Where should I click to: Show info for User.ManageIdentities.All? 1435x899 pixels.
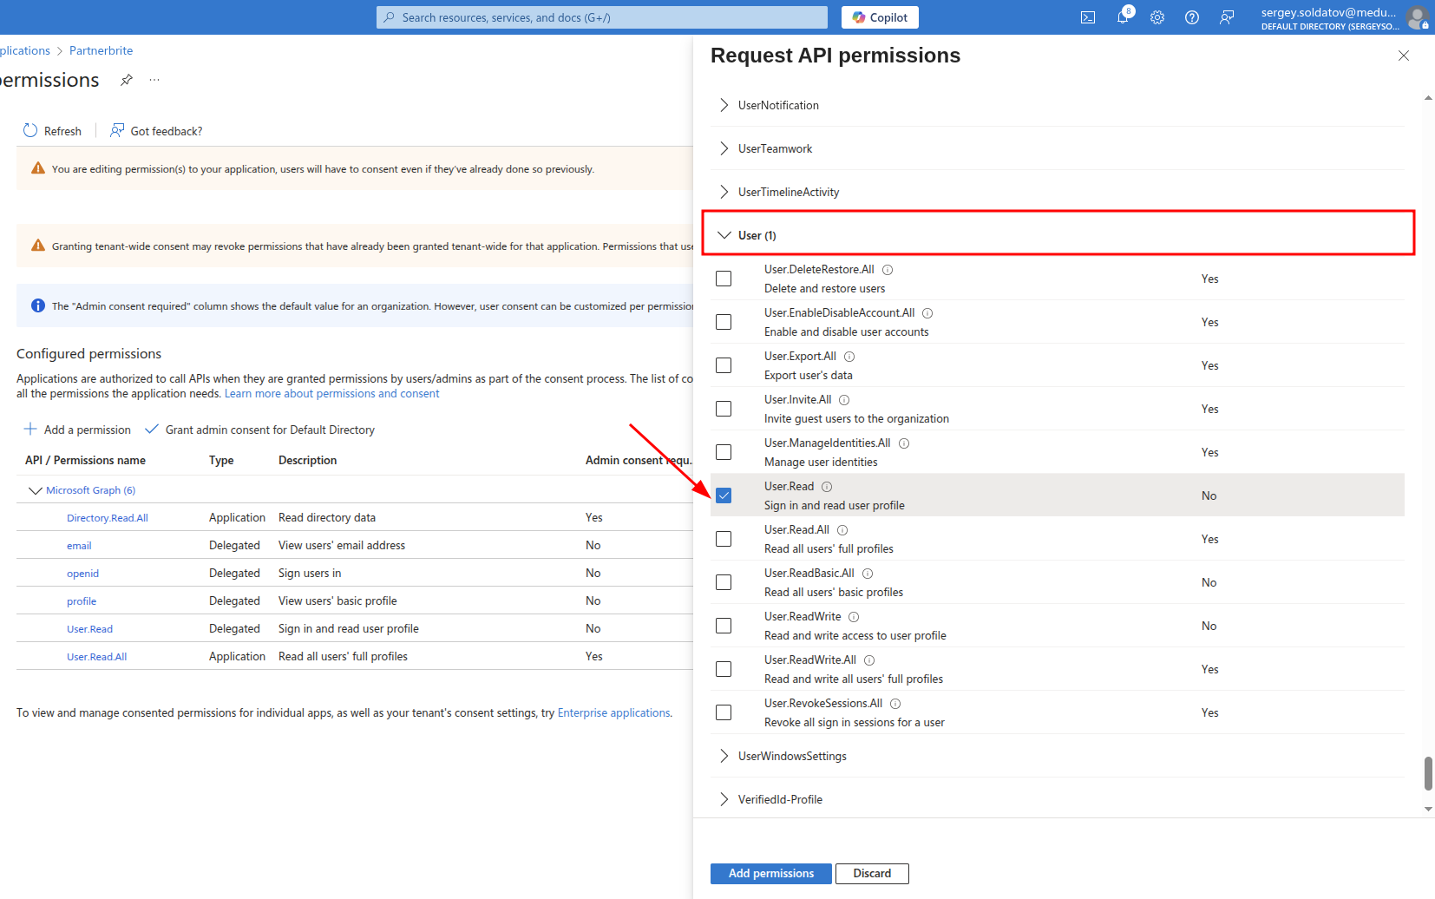904,443
